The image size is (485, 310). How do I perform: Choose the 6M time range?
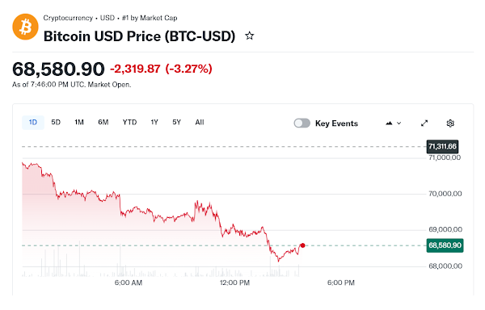(103, 122)
